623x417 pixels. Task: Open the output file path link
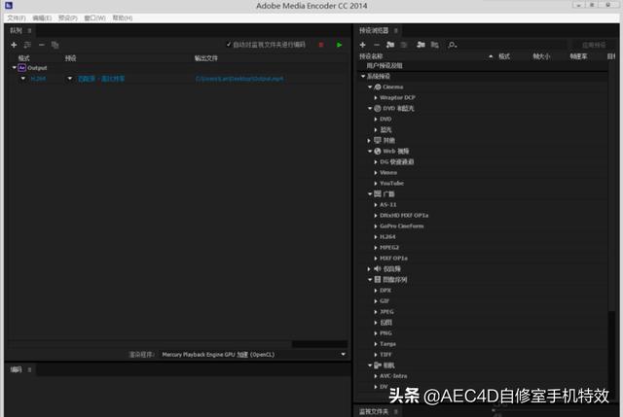(239, 79)
